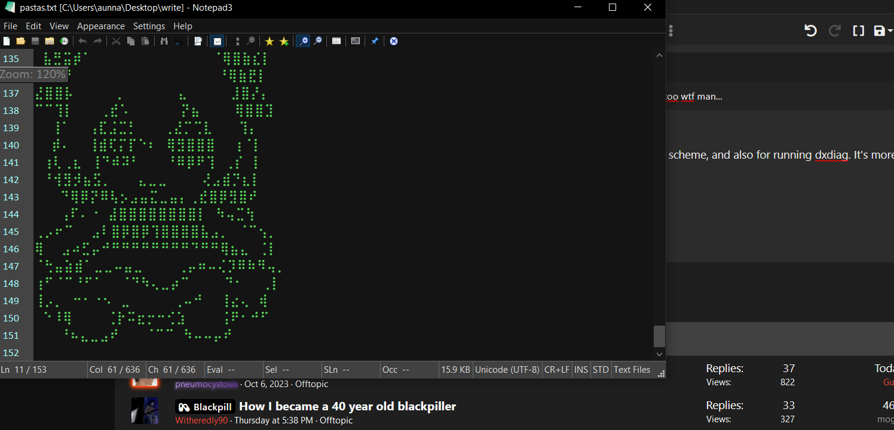Open the File menu
The height and width of the screenshot is (430, 894).
10,26
